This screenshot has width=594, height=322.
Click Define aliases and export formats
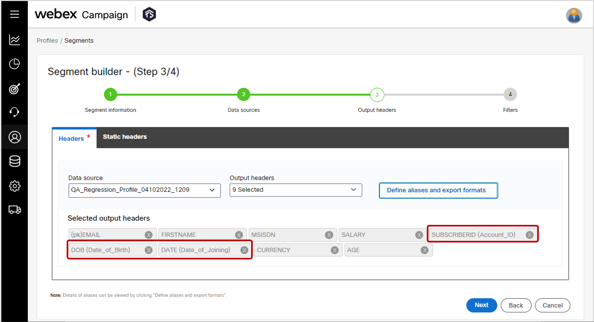(x=438, y=190)
